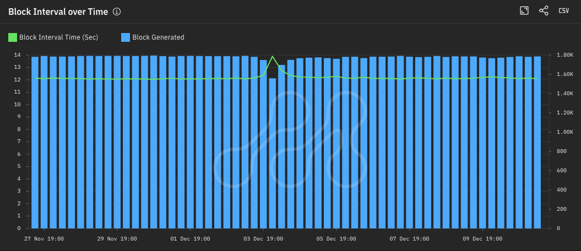Click the info icon beside the chart title

[116, 12]
